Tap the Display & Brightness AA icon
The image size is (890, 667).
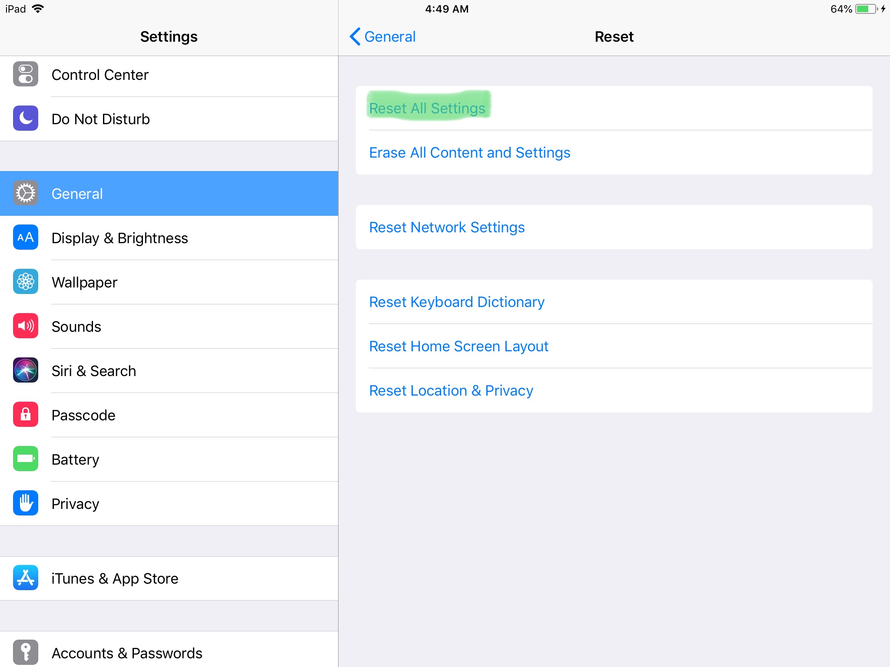pos(26,238)
